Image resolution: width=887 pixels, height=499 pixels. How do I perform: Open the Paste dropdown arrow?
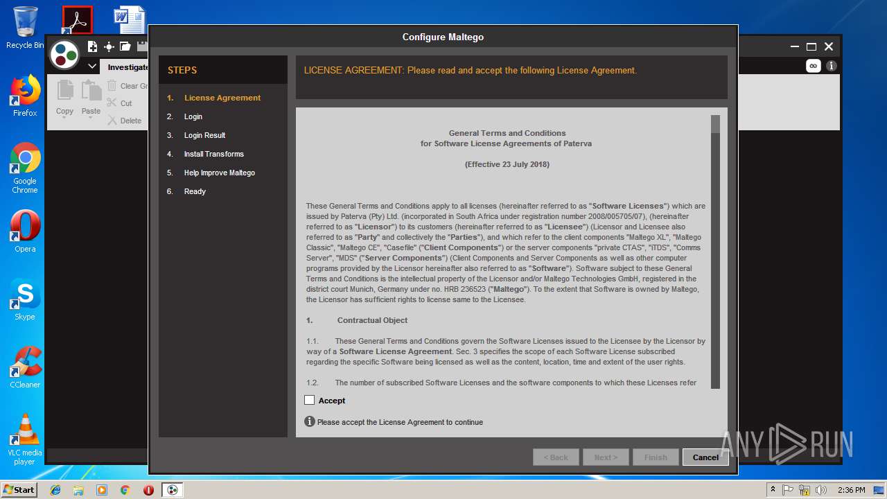tap(91, 119)
